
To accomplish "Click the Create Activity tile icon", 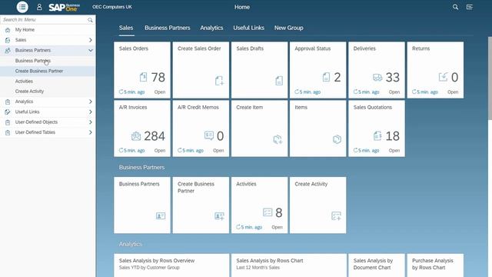I will pos(336,215).
